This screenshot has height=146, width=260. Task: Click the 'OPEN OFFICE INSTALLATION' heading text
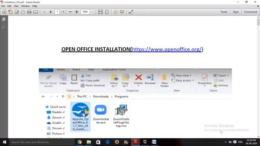(96, 49)
